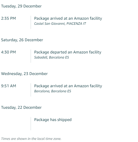Click the Saturday, 26 December date heading
Viewport: 138px width, 142px height.
click(x=22, y=40)
